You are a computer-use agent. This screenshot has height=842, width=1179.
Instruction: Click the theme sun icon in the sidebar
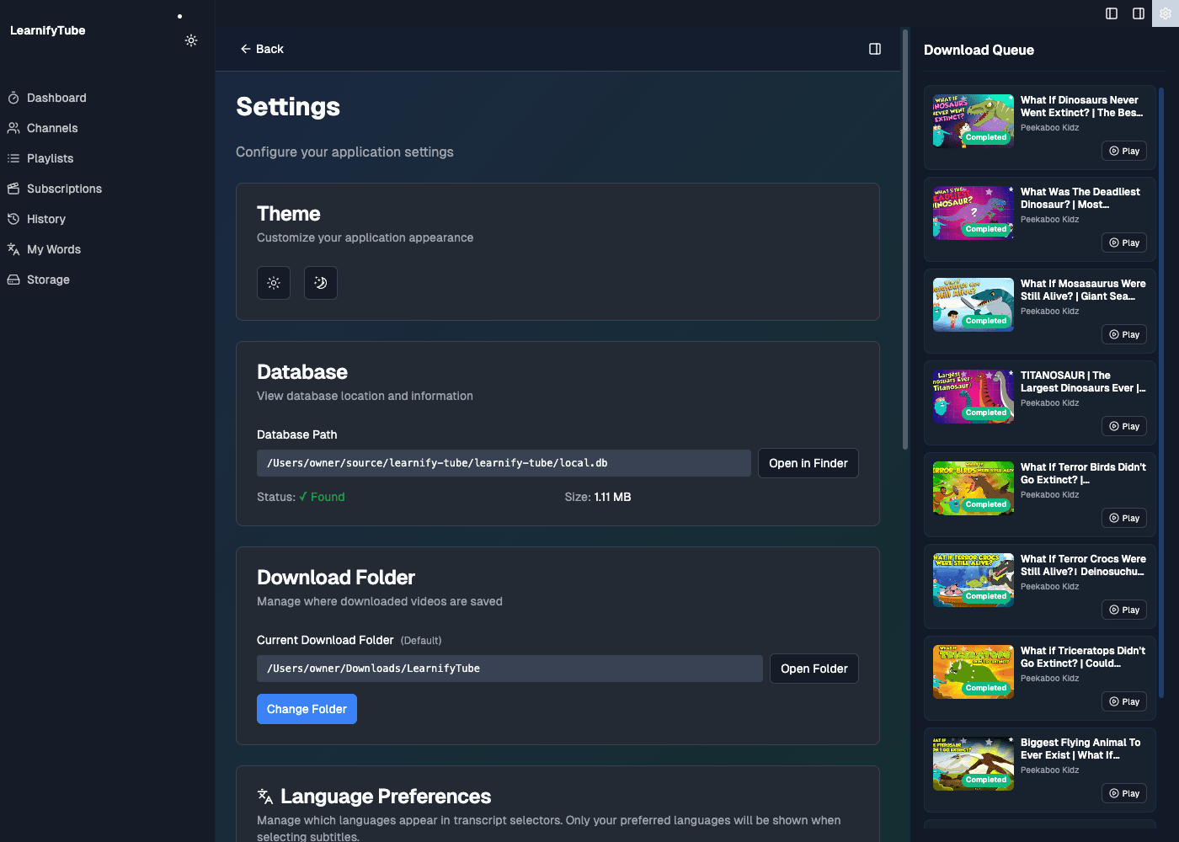pyautogui.click(x=191, y=40)
